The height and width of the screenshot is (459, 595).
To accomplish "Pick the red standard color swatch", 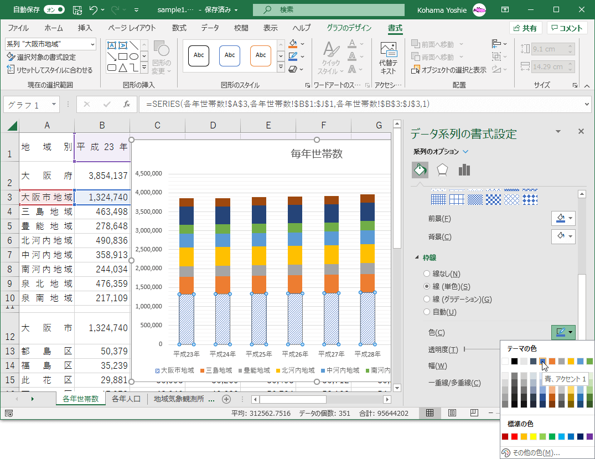I will [514, 437].
